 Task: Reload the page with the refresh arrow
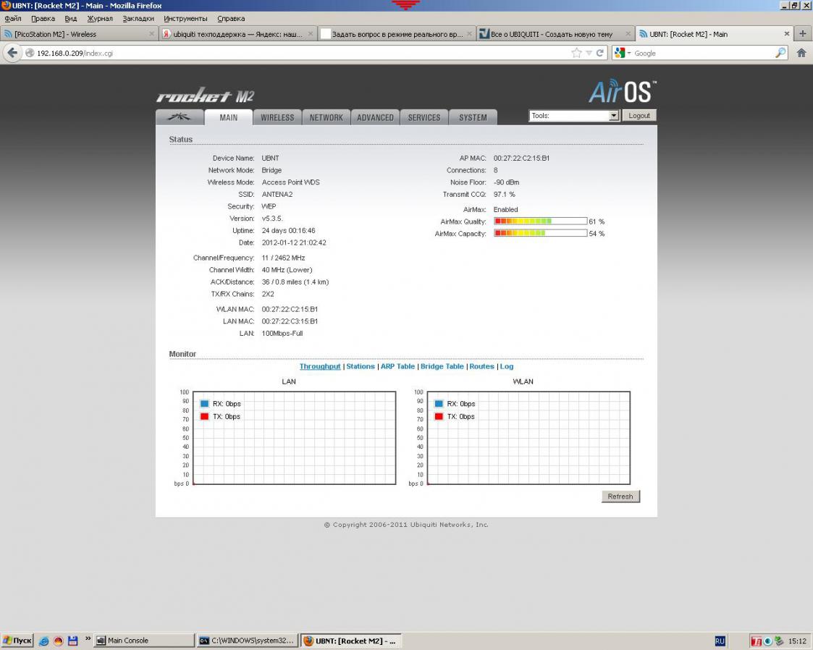coord(600,53)
